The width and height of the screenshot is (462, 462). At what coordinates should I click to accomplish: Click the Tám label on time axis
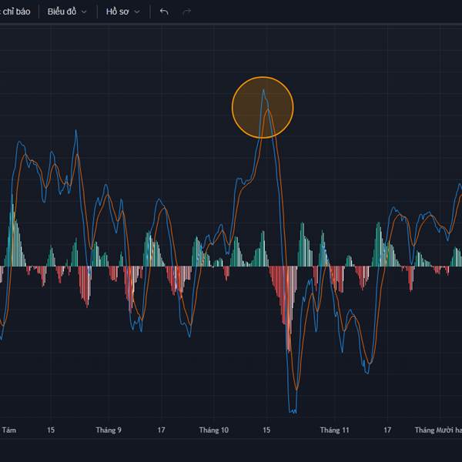[x=9, y=430]
